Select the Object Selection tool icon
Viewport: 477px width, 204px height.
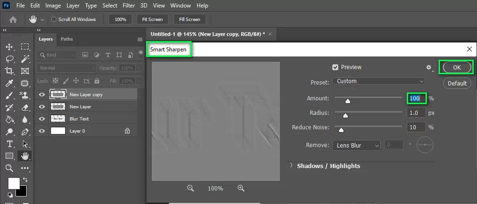[25, 83]
